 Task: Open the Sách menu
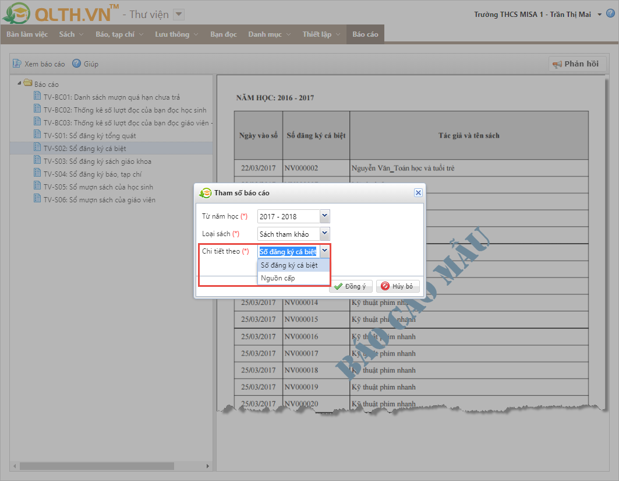coord(71,34)
